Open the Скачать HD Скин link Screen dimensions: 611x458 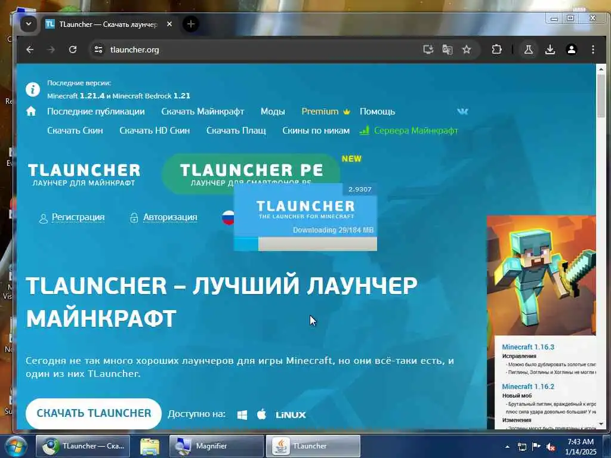coord(155,131)
